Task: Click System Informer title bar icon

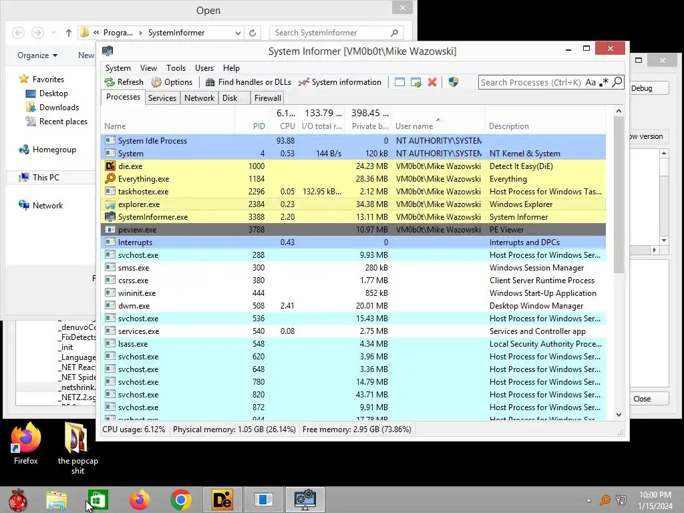Action: pos(108,51)
